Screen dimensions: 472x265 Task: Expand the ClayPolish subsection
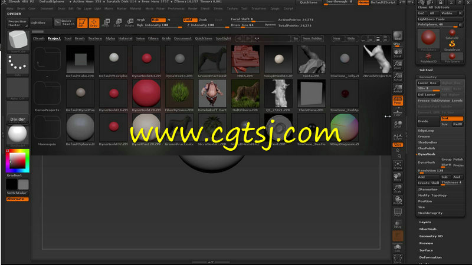pos(426,148)
